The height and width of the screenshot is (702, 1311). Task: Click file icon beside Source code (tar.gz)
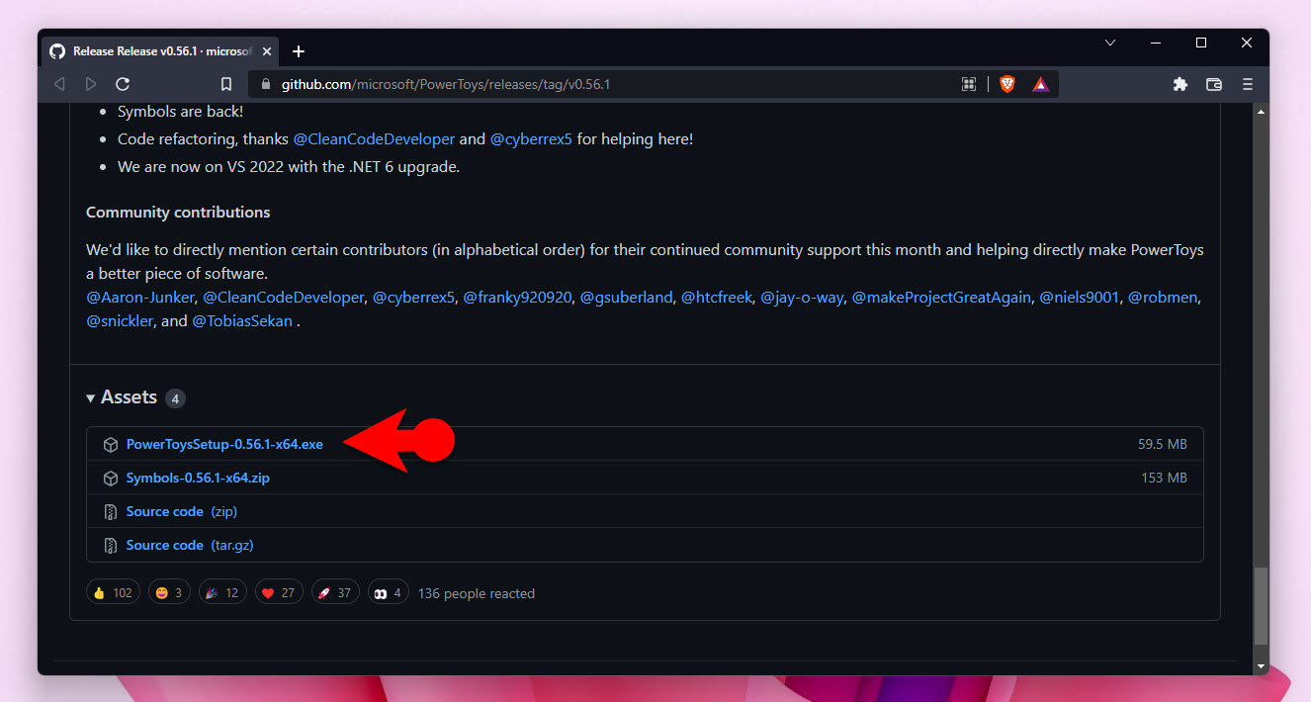[111, 546]
